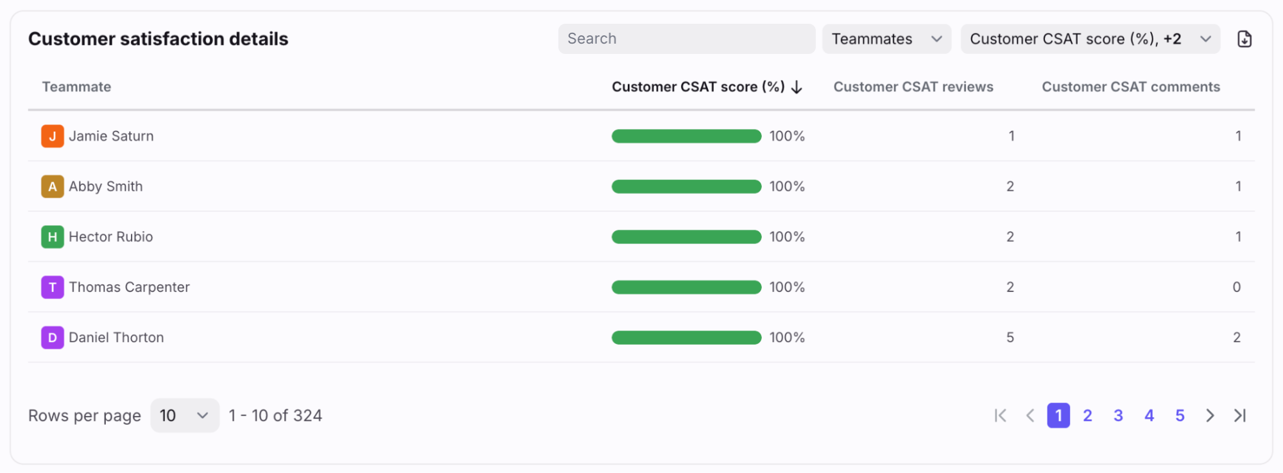Image resolution: width=1283 pixels, height=473 pixels.
Task: Click Jamie Saturn's orange avatar icon
Action: [53, 136]
